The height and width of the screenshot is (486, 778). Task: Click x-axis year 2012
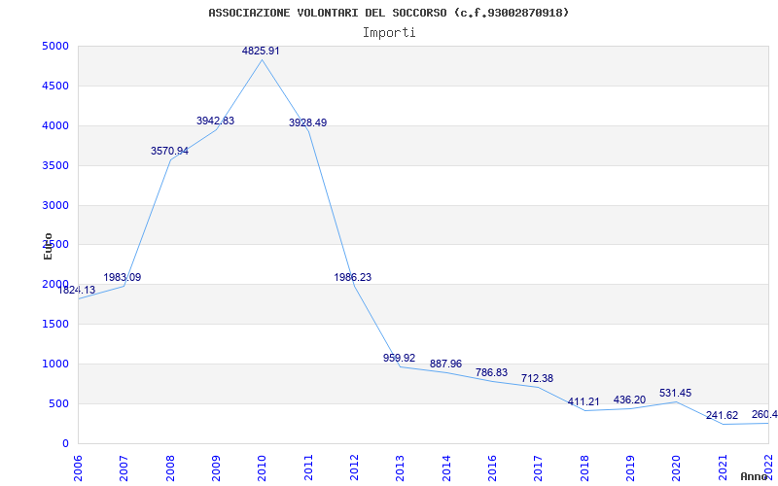353,467
